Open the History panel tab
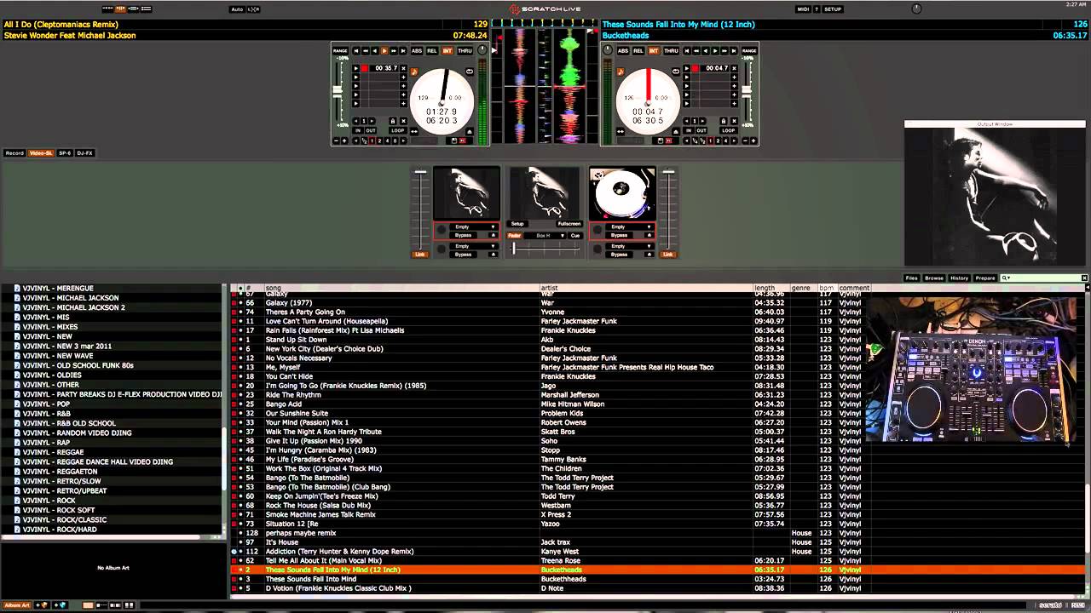1091x613 pixels. coord(960,278)
